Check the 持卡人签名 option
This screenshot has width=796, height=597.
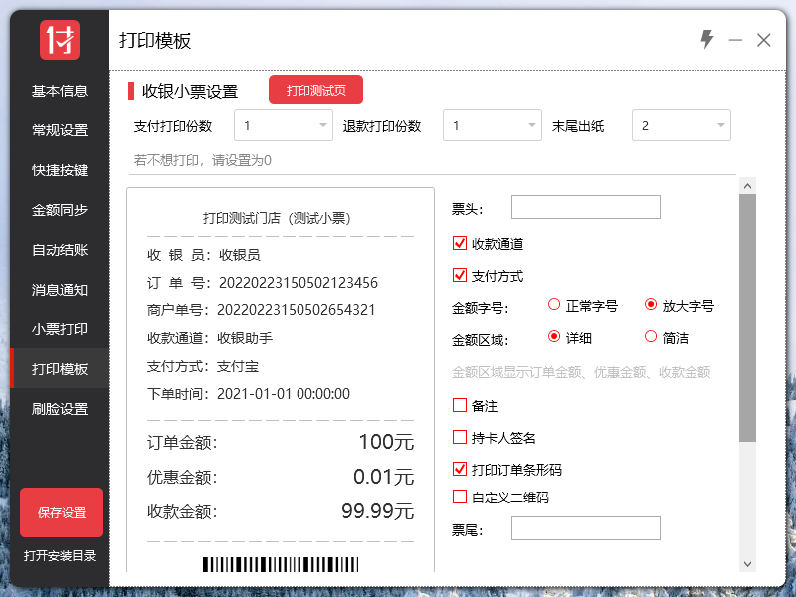pyautogui.click(x=459, y=435)
